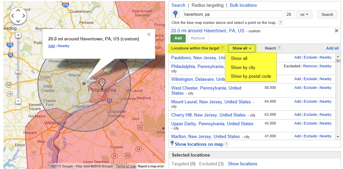Image resolution: width=343 pixels, height=169 pixels.
Task: Open the Show all dropdown
Action: pos(242,48)
